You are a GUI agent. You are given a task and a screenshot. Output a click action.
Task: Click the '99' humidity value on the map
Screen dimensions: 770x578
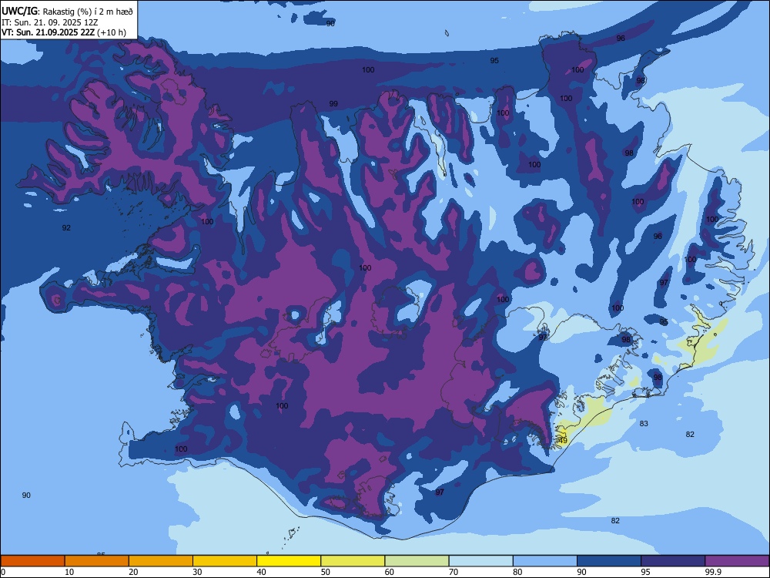point(333,104)
